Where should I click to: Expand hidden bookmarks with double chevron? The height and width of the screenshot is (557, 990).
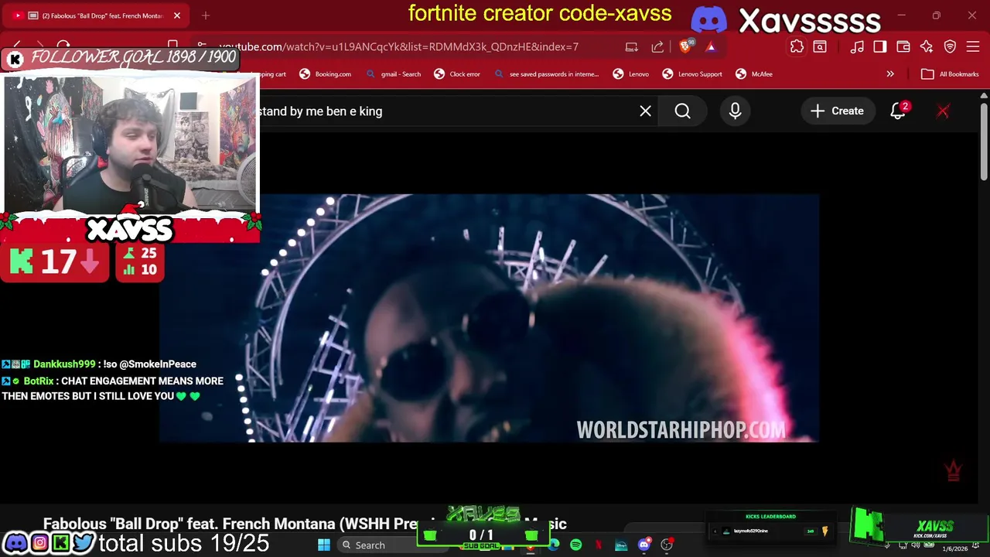point(890,74)
